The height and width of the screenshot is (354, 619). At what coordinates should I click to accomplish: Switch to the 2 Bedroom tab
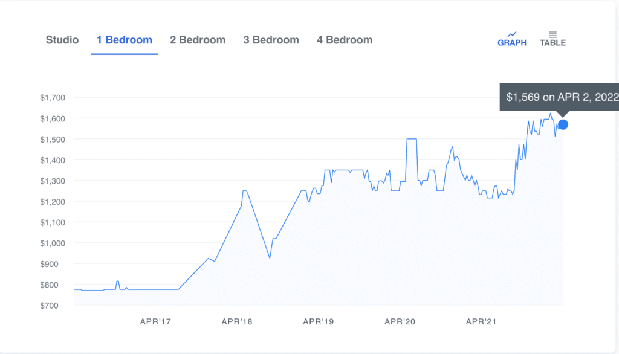198,40
